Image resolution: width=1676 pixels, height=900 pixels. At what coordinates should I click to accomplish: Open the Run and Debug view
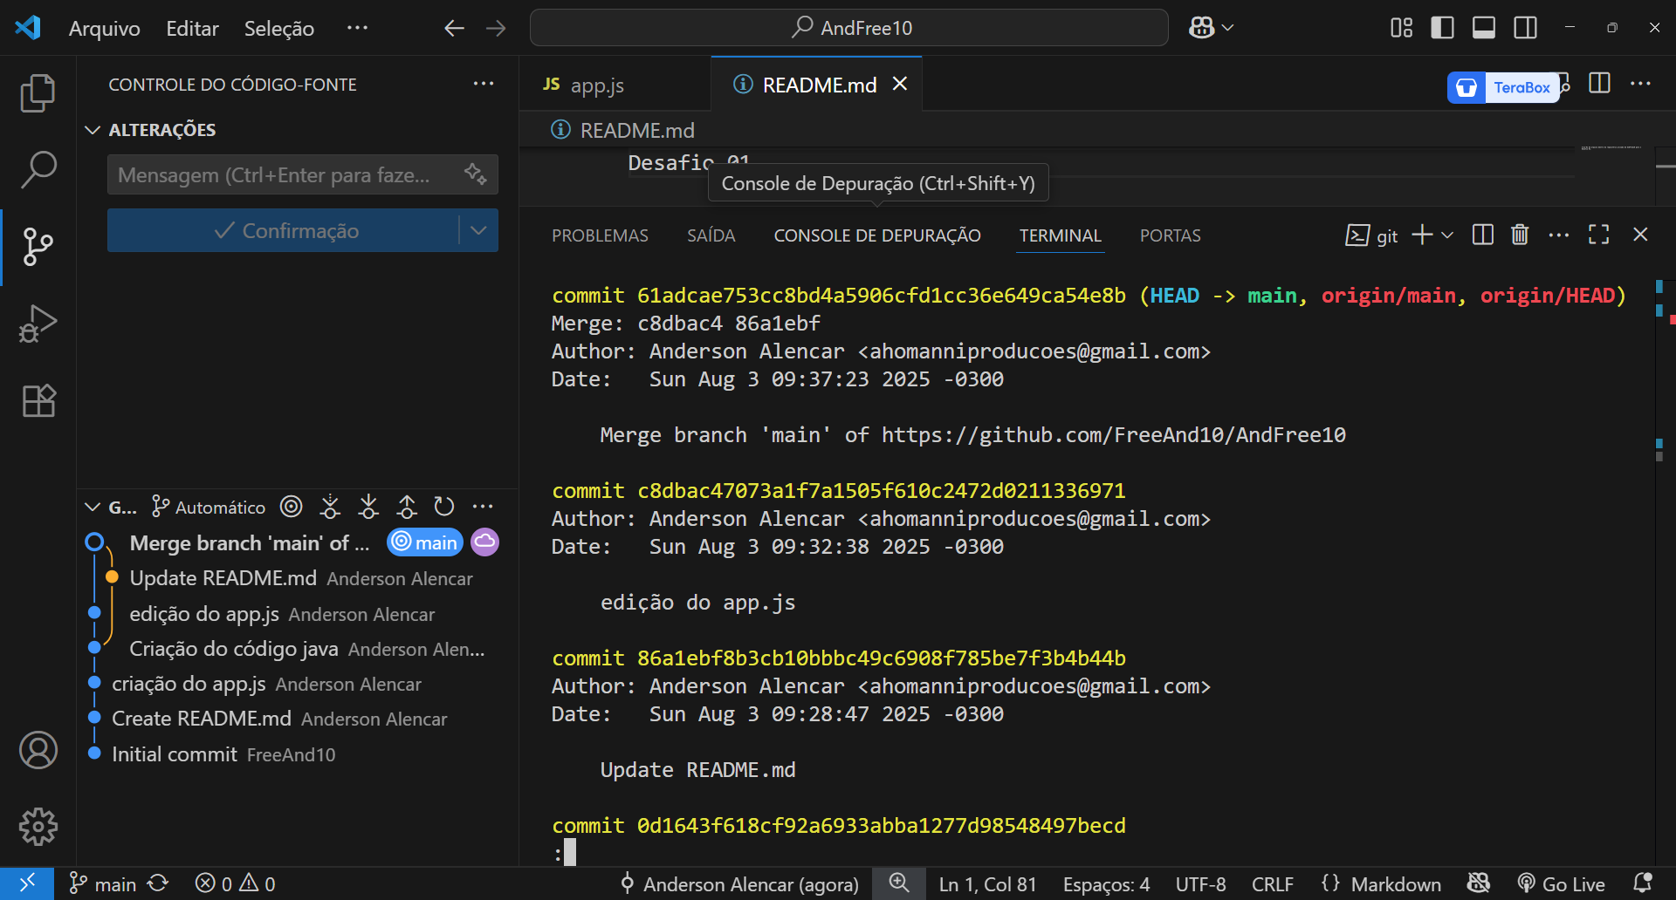[38, 324]
